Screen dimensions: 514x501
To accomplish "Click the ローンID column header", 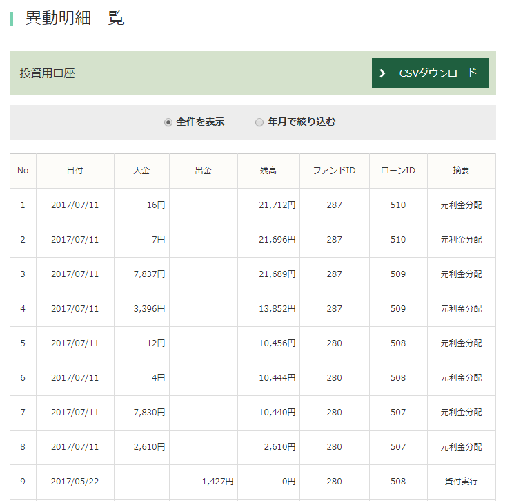I will click(x=398, y=171).
